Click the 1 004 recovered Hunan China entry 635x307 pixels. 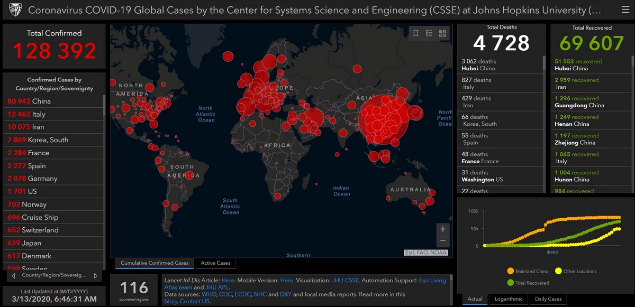click(591, 176)
